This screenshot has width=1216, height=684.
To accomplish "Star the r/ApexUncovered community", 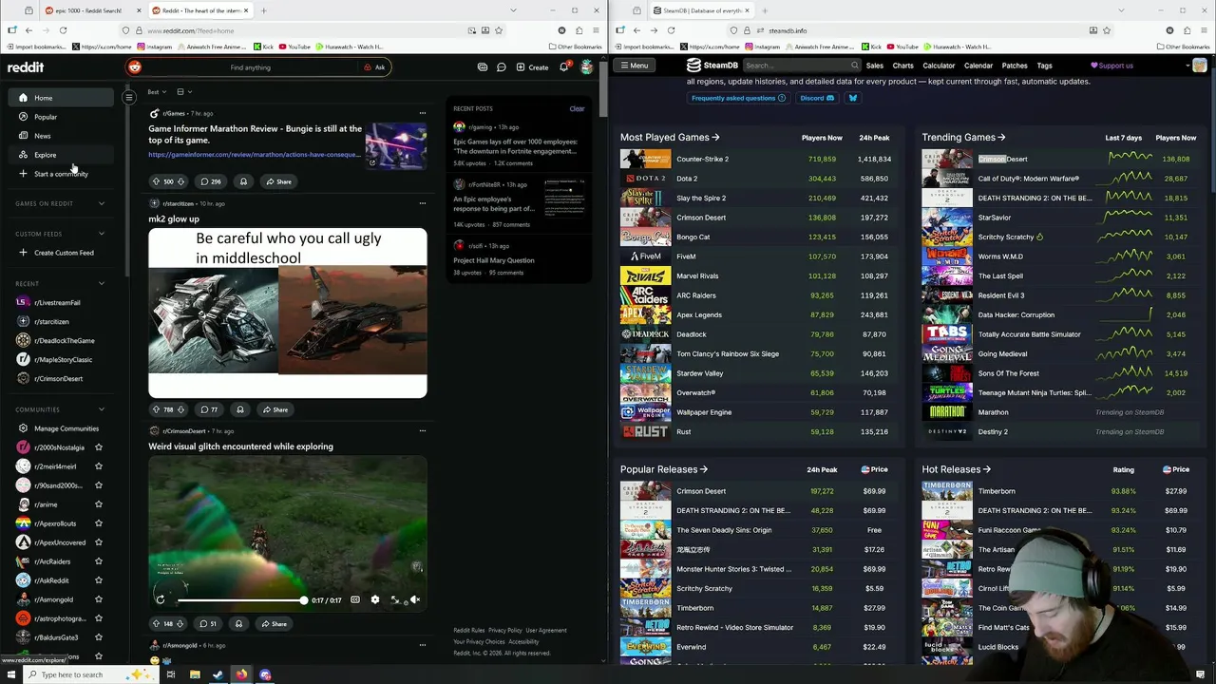I will pos(98,542).
